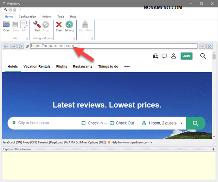218x182 pixels.
Task: Switch to the Configuration ribbon tab
Action: [x=27, y=17]
